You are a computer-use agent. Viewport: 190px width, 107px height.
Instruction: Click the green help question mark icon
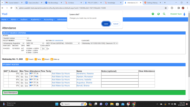[153, 14]
